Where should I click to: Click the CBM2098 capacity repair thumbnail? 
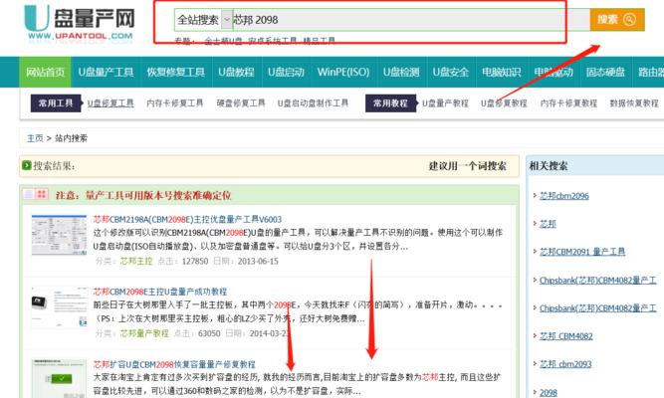[x=59, y=379]
